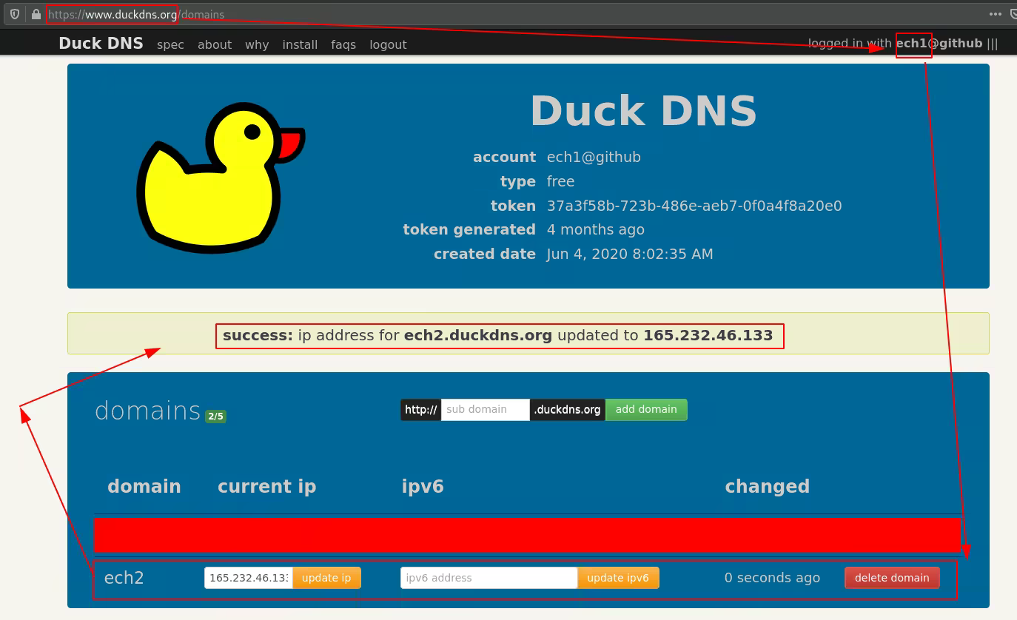Go to the why page
Screen dimensions: 1017x620
(x=257, y=44)
